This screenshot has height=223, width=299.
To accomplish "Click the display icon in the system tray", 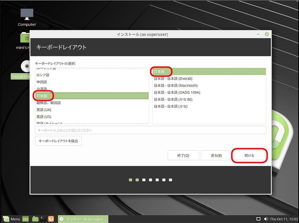I will 259,219.
